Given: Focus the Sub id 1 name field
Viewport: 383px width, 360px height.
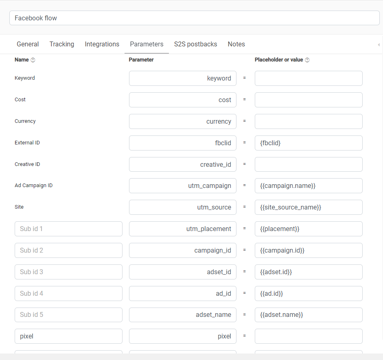Looking at the screenshot, I should [x=68, y=229].
